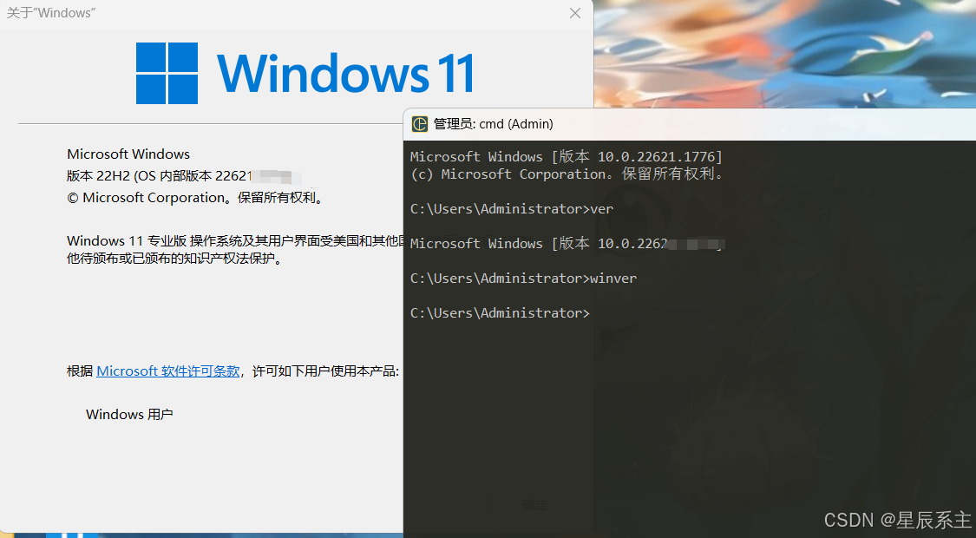This screenshot has height=538, width=976.
Task: Click the About dialog title '关于"Windows"'
Action: click(x=50, y=13)
